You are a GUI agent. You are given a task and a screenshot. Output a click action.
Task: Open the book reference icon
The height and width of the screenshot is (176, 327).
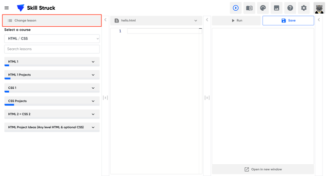point(249,8)
